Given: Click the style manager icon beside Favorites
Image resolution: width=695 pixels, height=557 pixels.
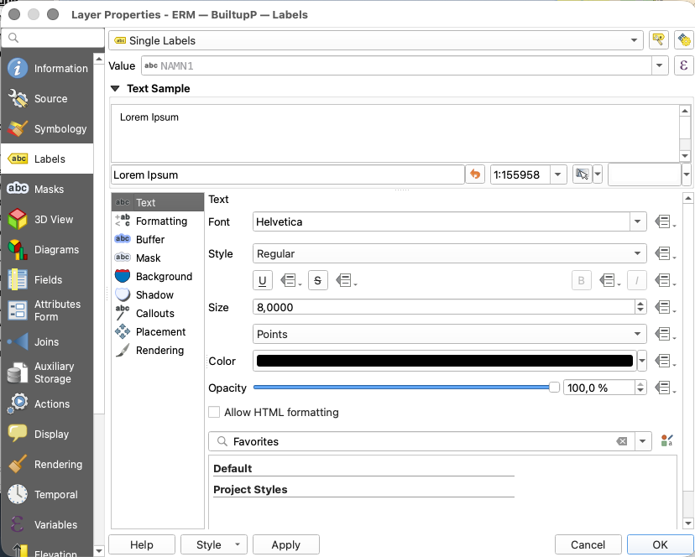Looking at the screenshot, I should [x=667, y=441].
